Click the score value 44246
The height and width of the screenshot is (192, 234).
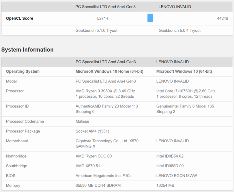pos(223,18)
